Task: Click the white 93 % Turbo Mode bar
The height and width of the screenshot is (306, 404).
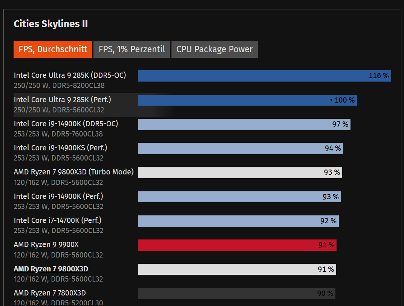Action: point(240,173)
